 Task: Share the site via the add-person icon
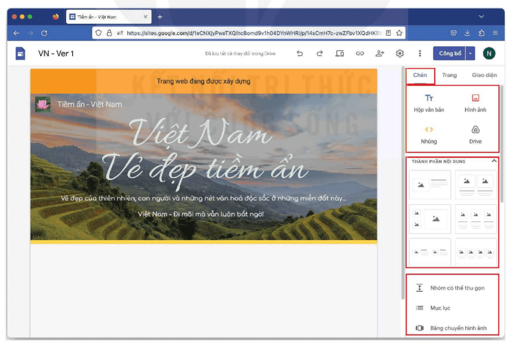point(380,53)
